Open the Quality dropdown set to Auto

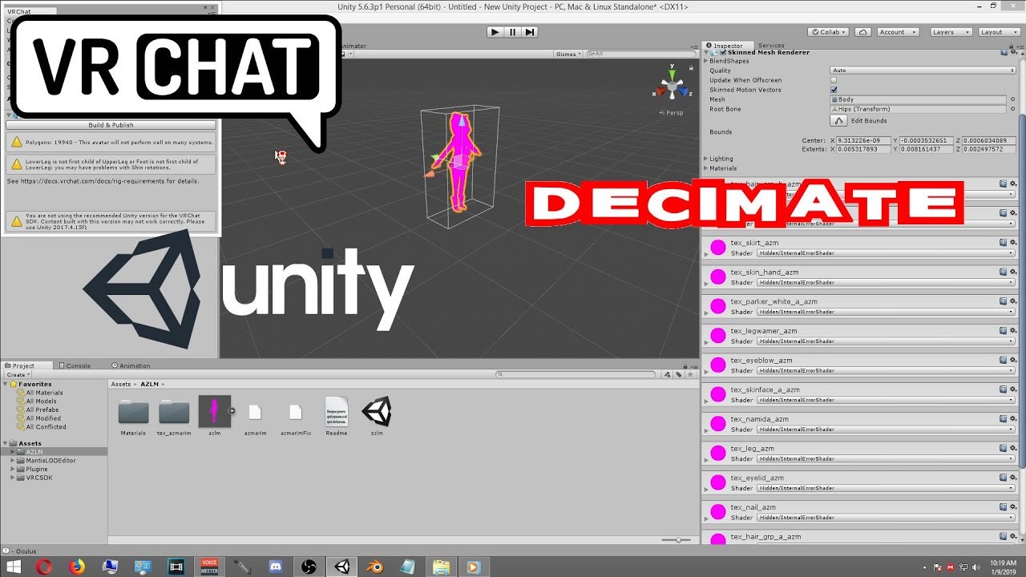(x=923, y=71)
